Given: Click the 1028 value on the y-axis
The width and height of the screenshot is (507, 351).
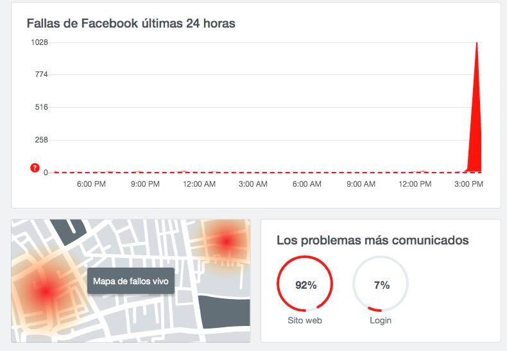Looking at the screenshot, I should click(39, 42).
